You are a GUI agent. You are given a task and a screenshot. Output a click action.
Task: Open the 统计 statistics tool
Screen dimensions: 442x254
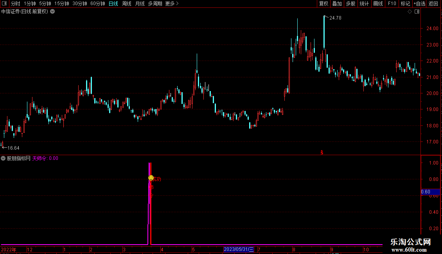tap(364, 4)
